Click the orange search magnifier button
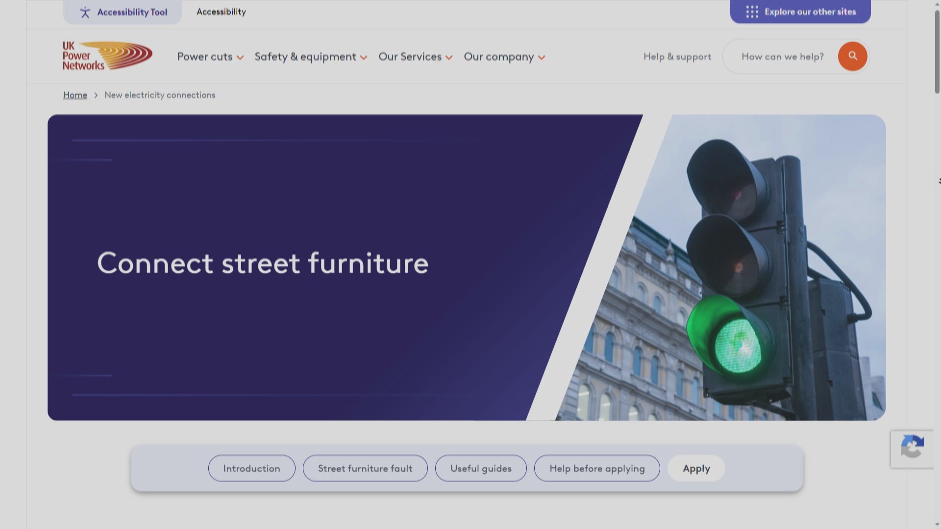The image size is (941, 529). pos(852,56)
